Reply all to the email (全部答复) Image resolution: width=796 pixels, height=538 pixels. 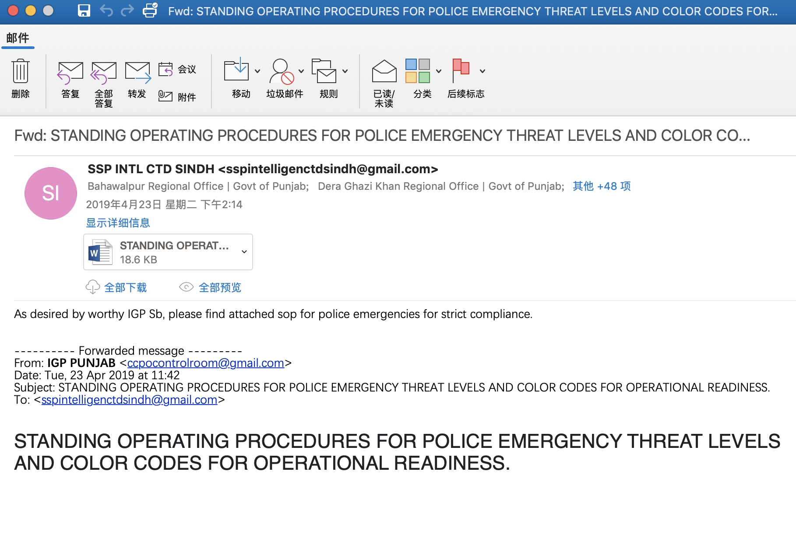pos(104,84)
